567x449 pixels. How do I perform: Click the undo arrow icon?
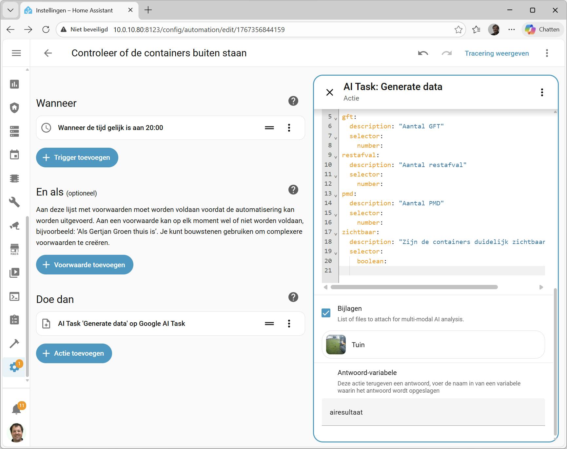coord(423,53)
